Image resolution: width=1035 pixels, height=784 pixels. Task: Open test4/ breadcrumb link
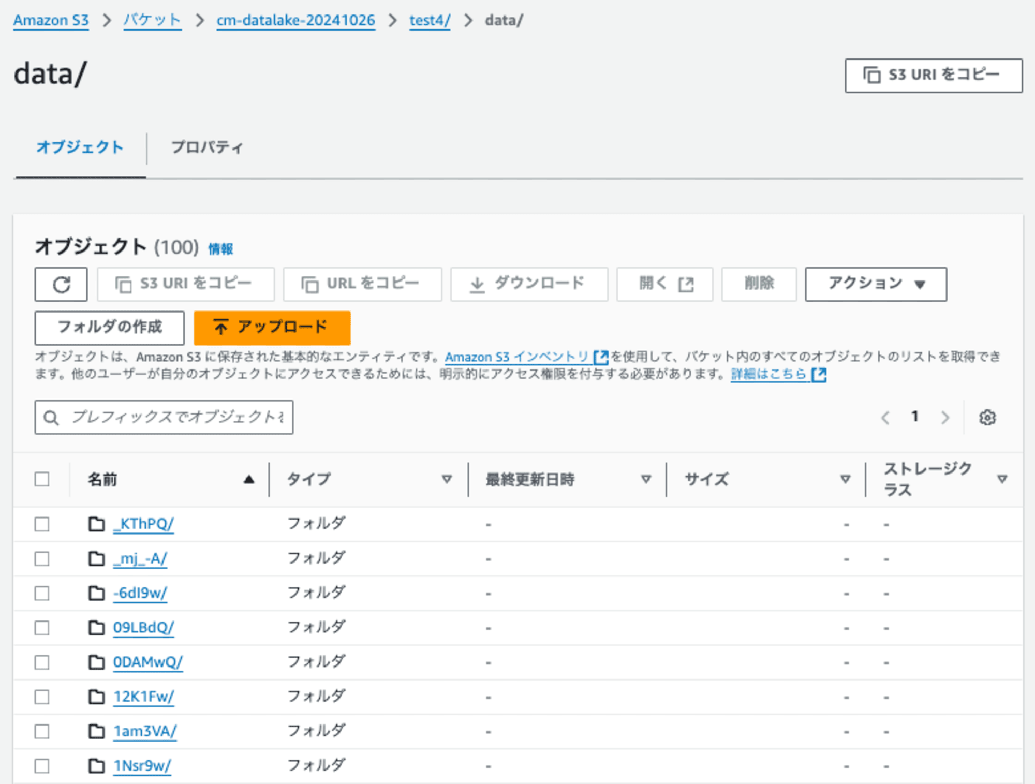[x=430, y=20]
